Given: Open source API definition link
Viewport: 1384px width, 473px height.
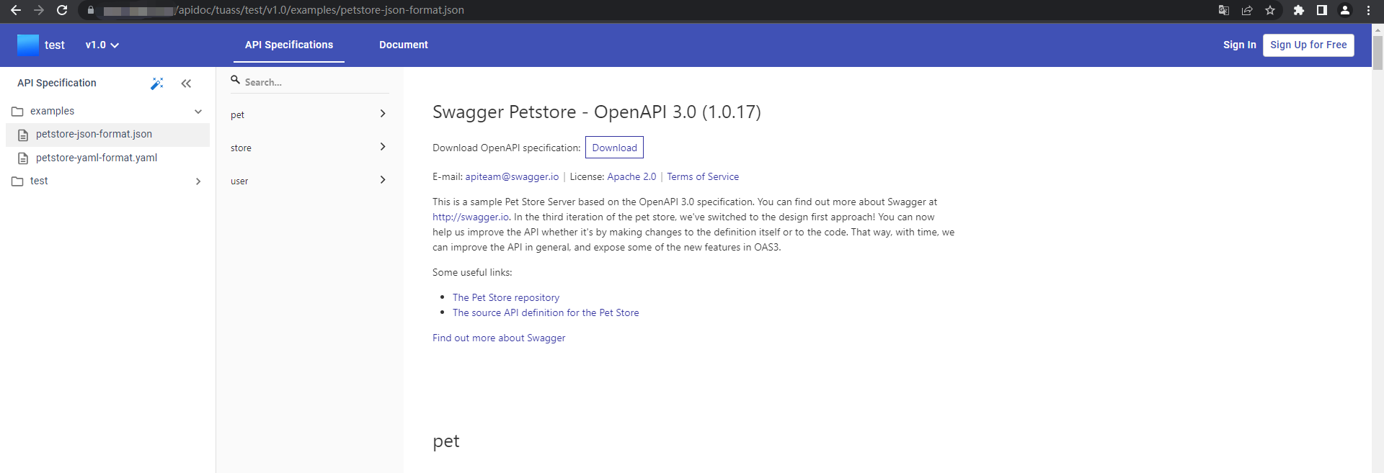Looking at the screenshot, I should (546, 312).
